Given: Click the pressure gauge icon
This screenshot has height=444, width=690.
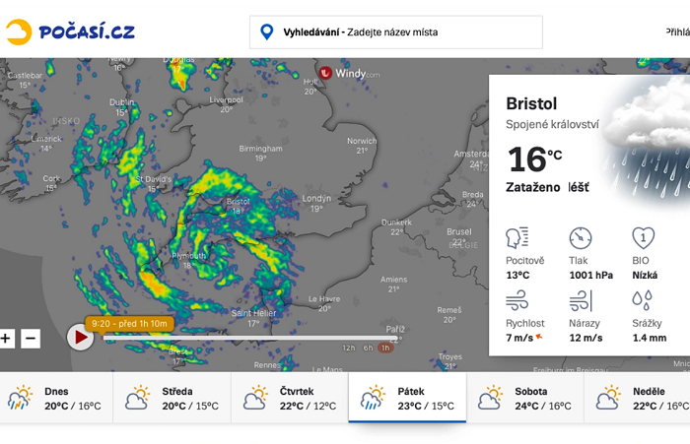Looking at the screenshot, I should click(581, 238).
